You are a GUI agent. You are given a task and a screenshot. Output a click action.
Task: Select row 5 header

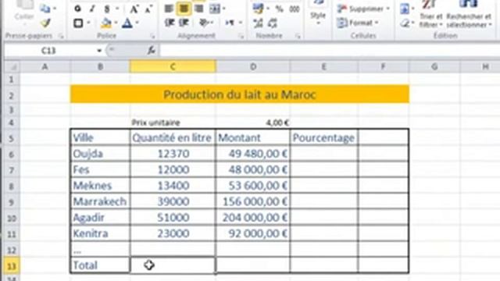12,138
